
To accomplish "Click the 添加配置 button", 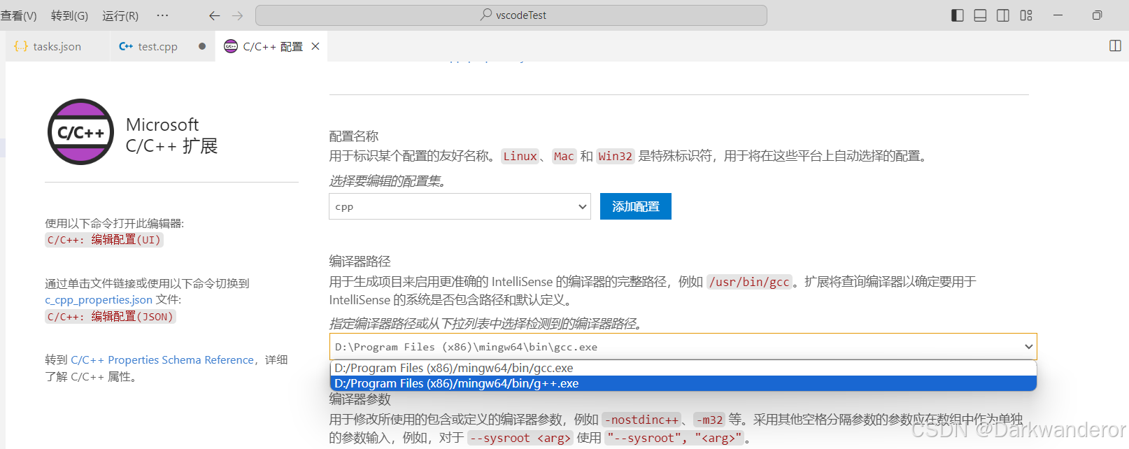I will click(636, 206).
